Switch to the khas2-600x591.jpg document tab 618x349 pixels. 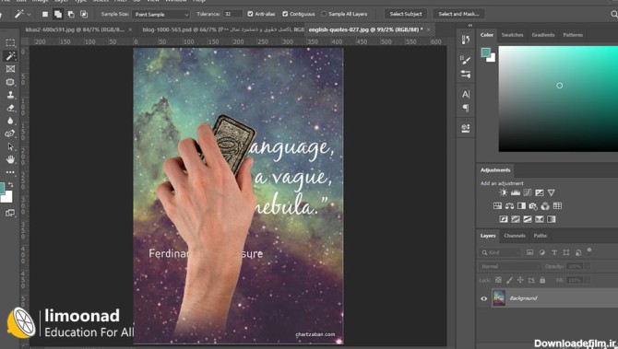75,29
